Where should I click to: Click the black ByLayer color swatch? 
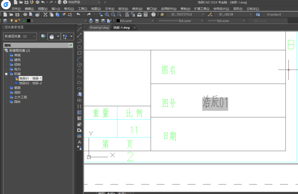pos(118,21)
